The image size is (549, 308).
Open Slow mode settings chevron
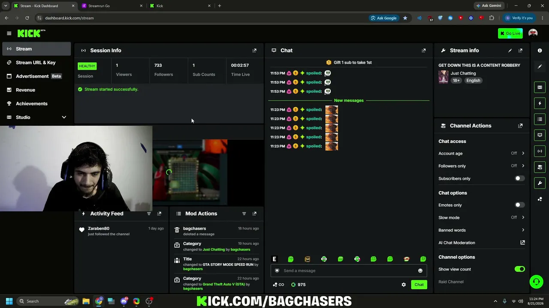(x=523, y=217)
